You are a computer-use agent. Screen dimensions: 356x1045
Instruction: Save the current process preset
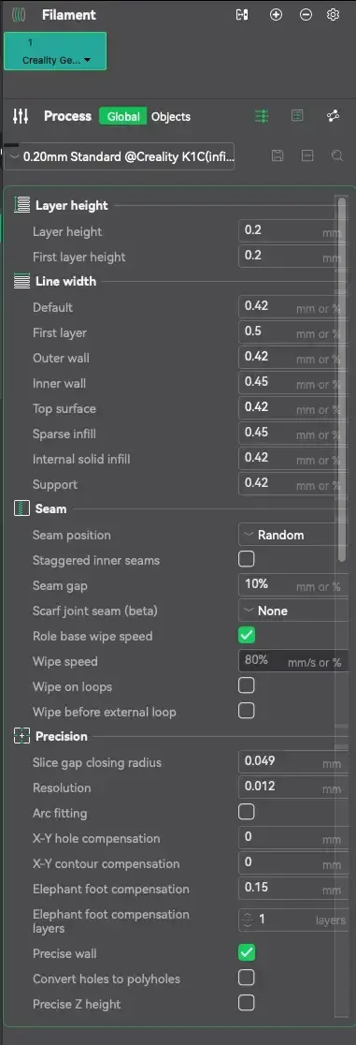278,156
